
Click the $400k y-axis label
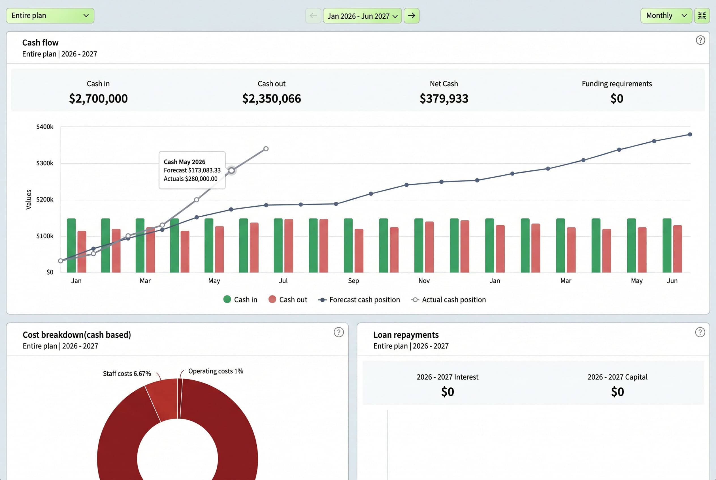(45, 127)
